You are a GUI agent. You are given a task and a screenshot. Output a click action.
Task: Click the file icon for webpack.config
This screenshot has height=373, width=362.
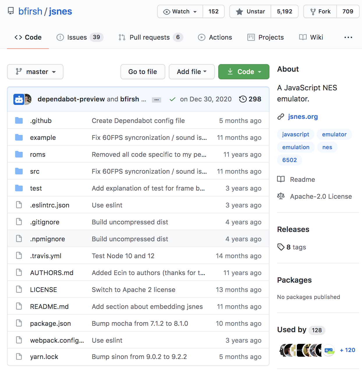[19, 340]
